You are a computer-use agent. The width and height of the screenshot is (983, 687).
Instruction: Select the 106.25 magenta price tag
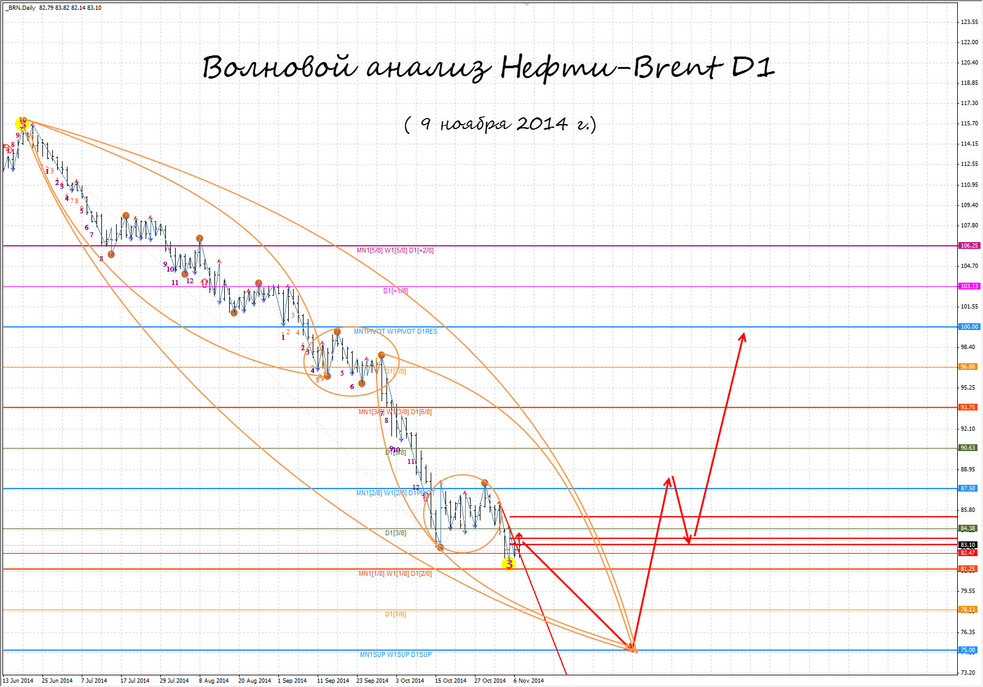tap(969, 246)
